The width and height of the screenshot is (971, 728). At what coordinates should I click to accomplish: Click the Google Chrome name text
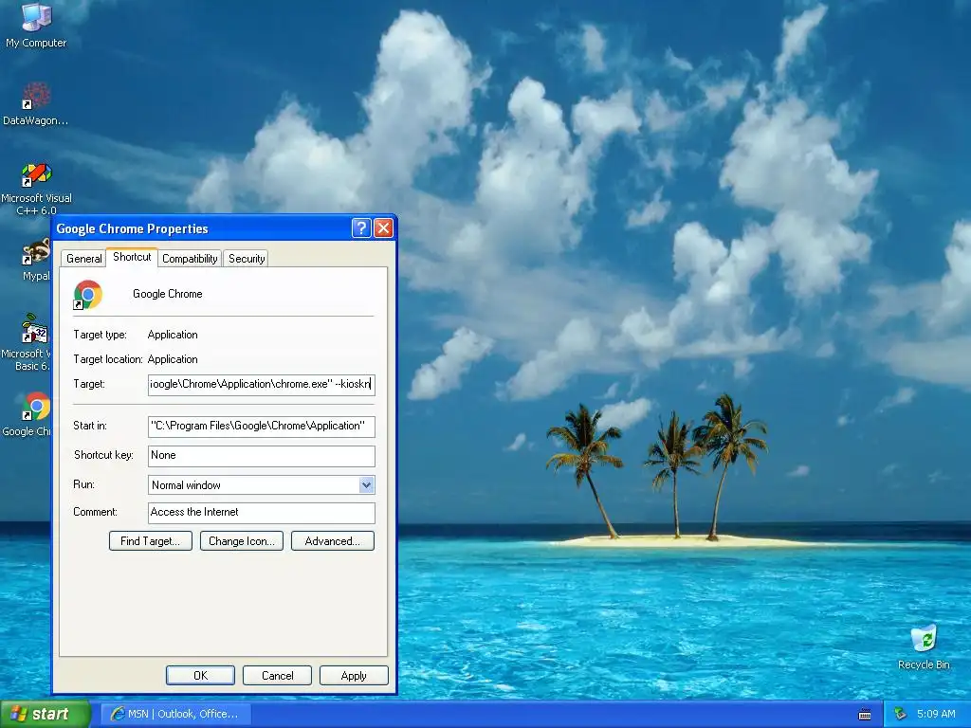click(x=168, y=294)
